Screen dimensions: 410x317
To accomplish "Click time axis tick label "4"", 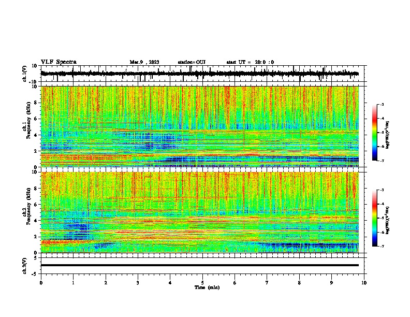I will (170, 283).
